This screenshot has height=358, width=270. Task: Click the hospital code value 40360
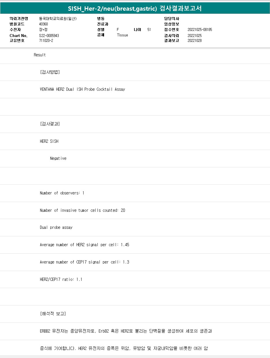point(43,24)
